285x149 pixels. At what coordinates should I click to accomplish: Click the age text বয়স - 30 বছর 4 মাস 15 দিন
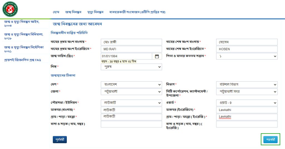pyautogui.click(x=119, y=62)
